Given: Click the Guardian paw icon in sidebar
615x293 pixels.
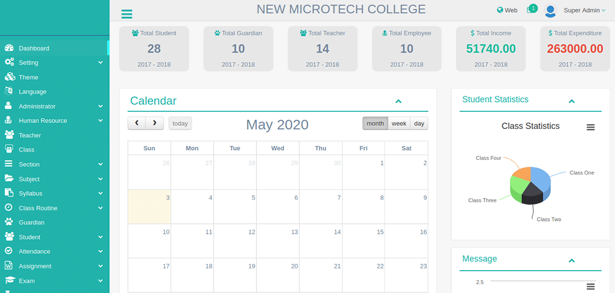Looking at the screenshot, I should pos(9,222).
